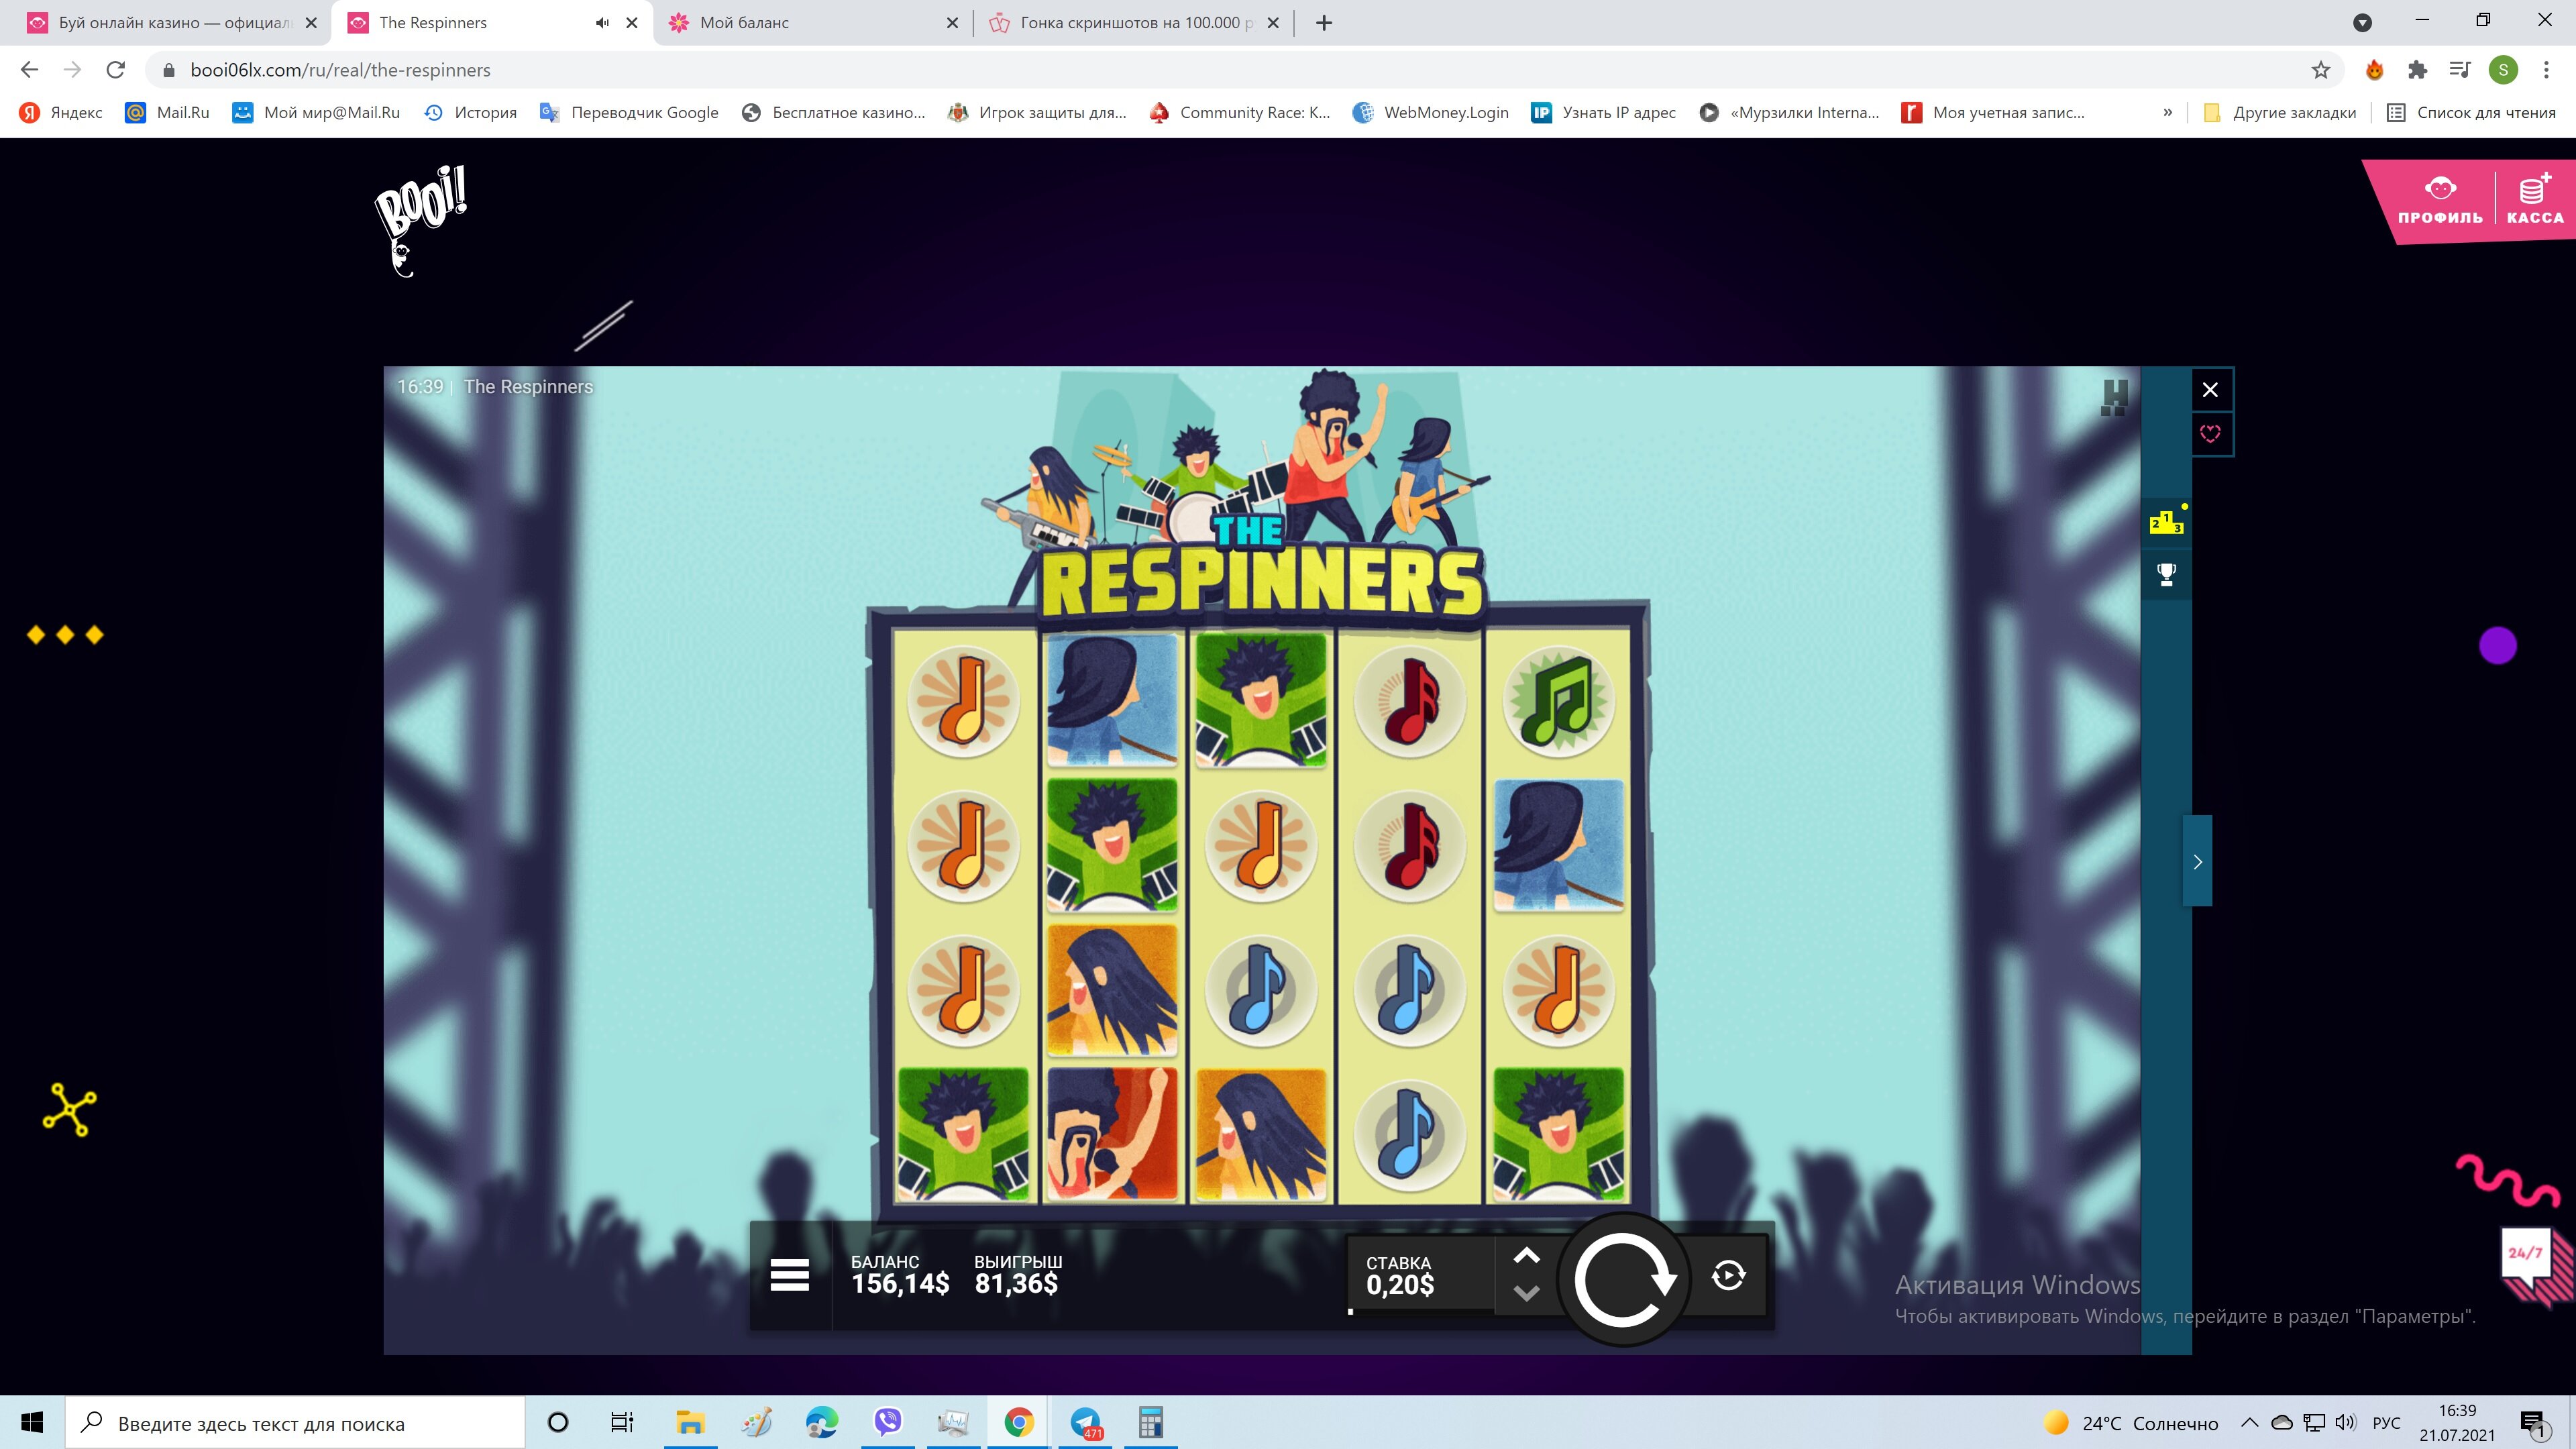Add game to favorites with heart icon
2576x1449 pixels.
(x=2210, y=433)
